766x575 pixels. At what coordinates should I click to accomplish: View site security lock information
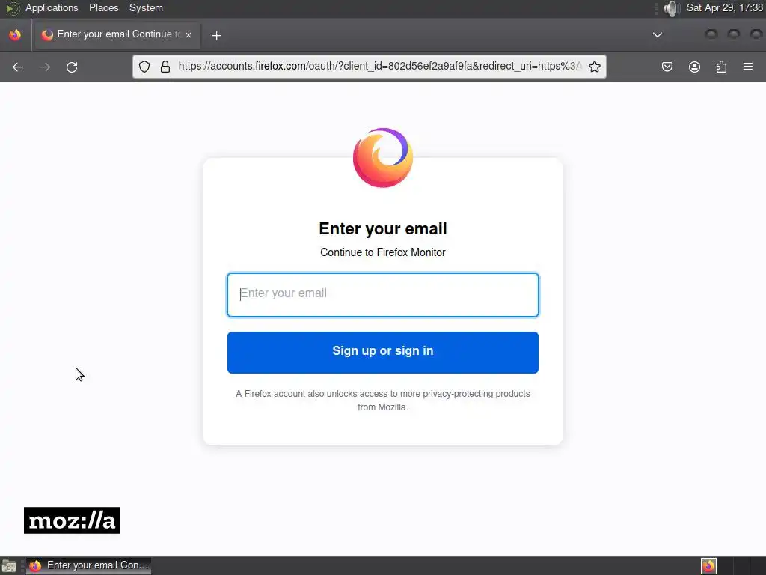pos(165,67)
